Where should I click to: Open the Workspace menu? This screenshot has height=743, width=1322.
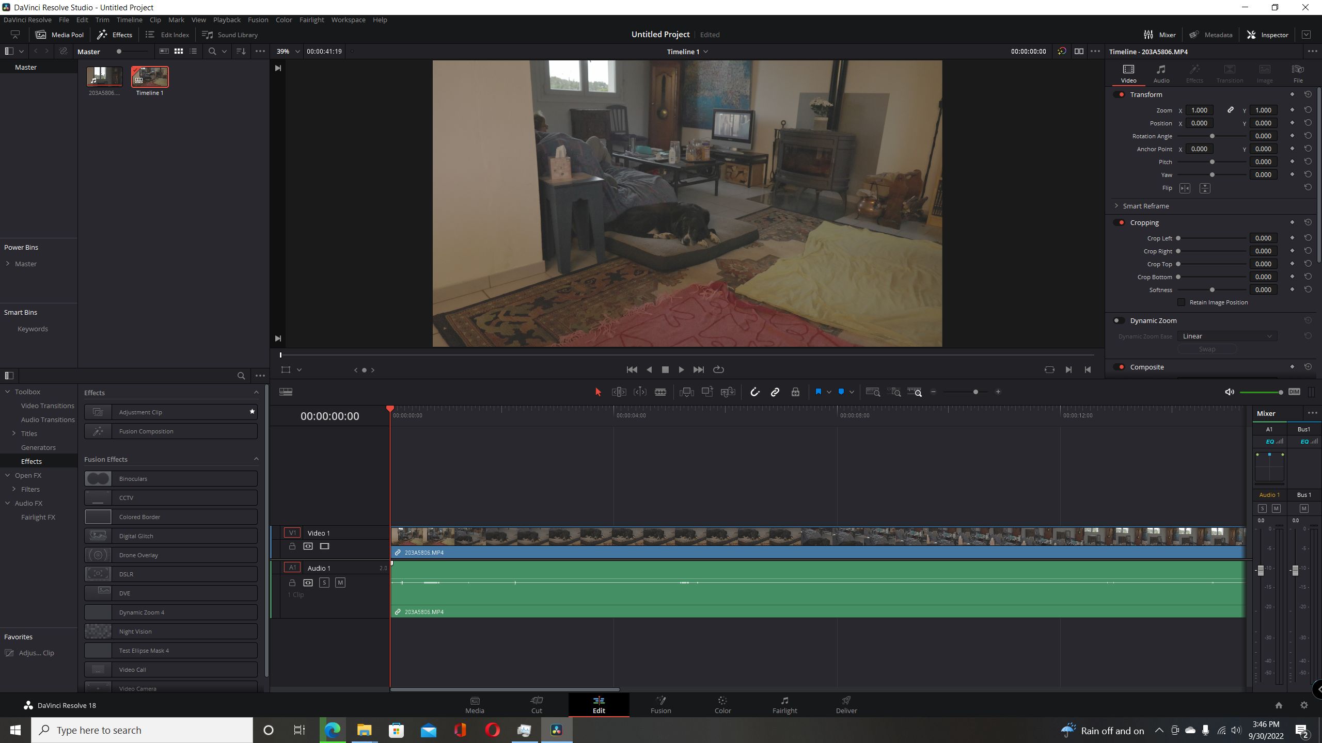coord(348,20)
